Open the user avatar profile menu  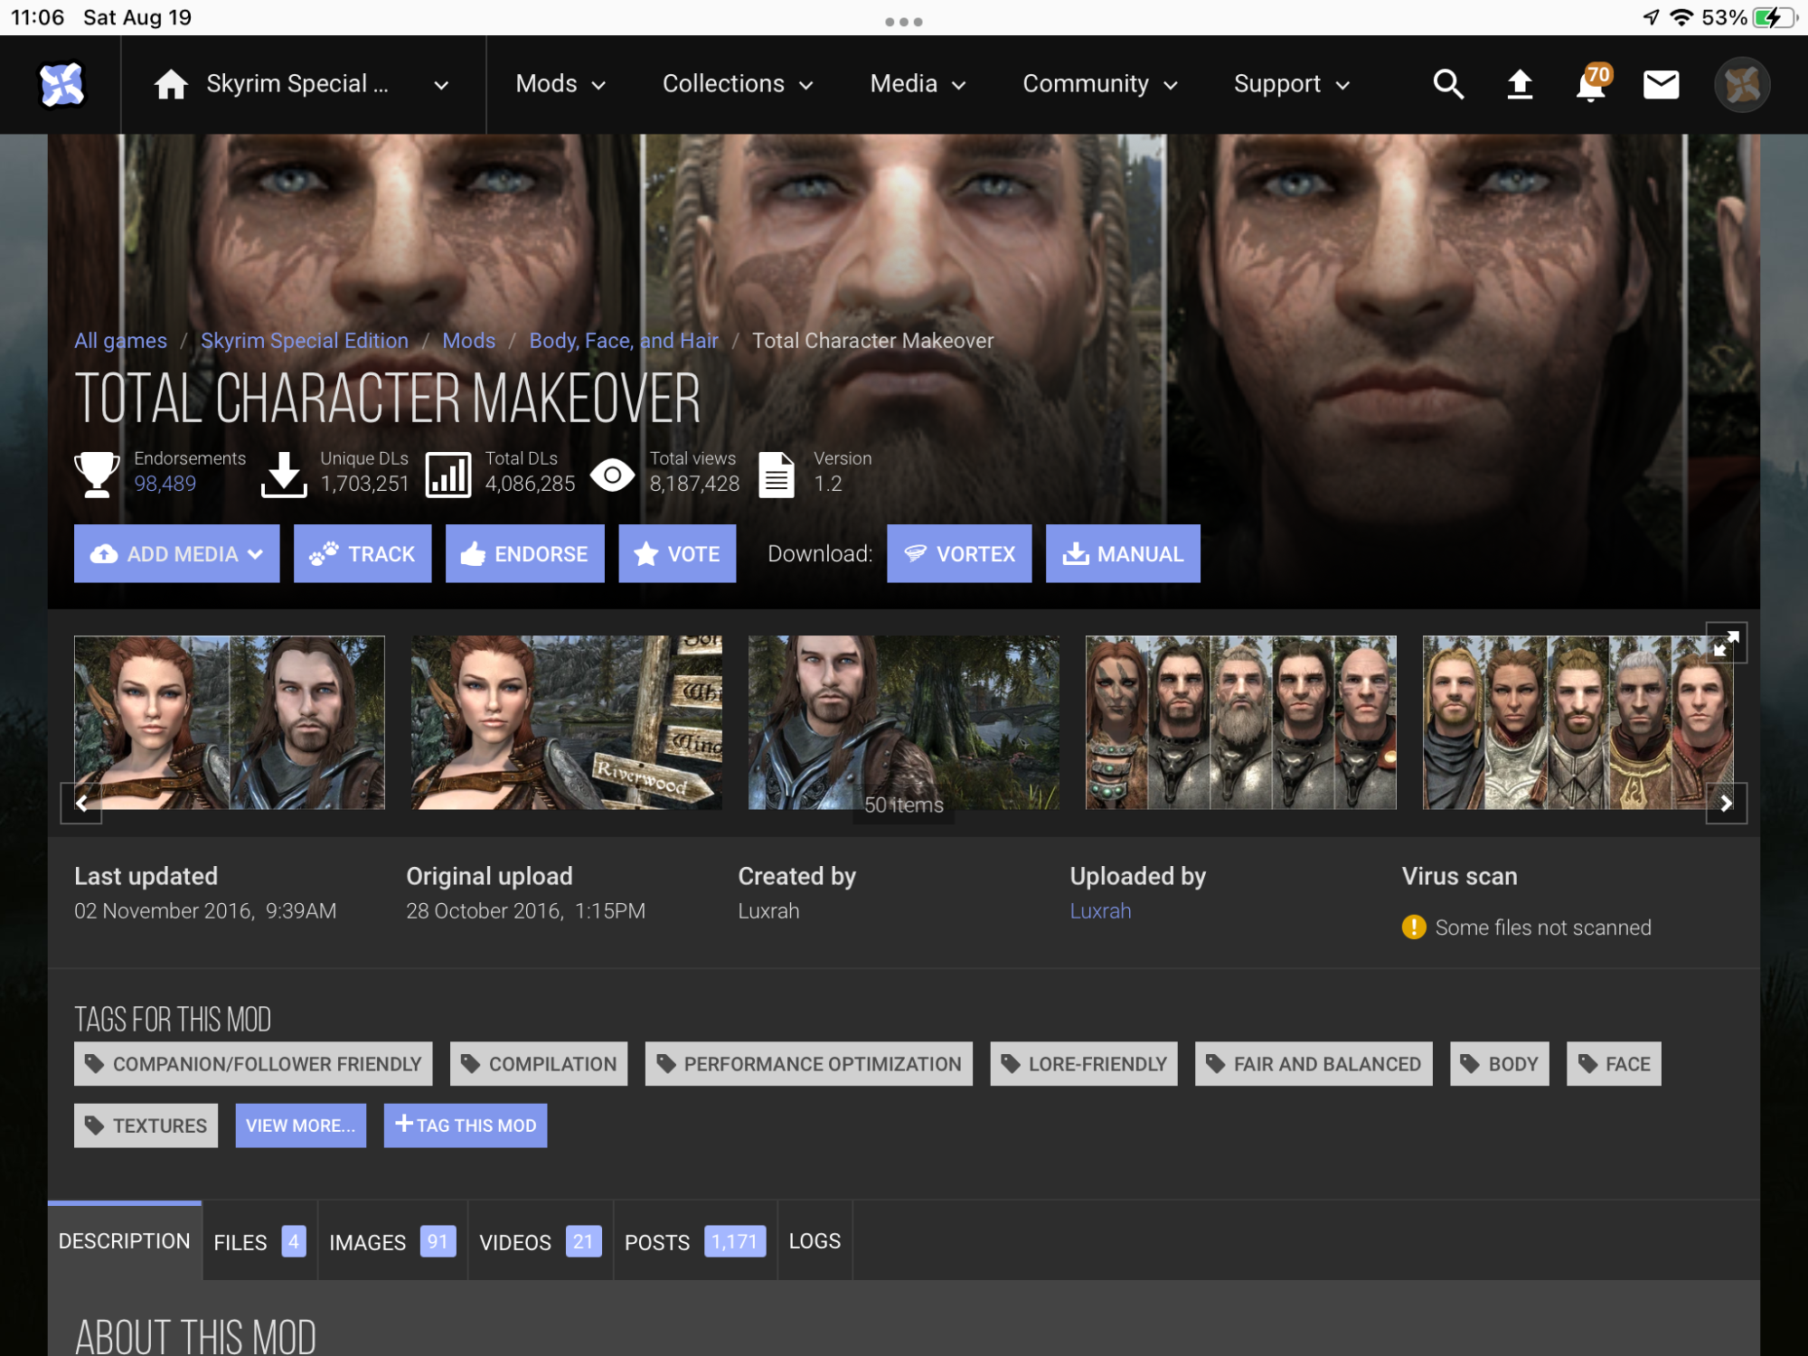click(1742, 84)
